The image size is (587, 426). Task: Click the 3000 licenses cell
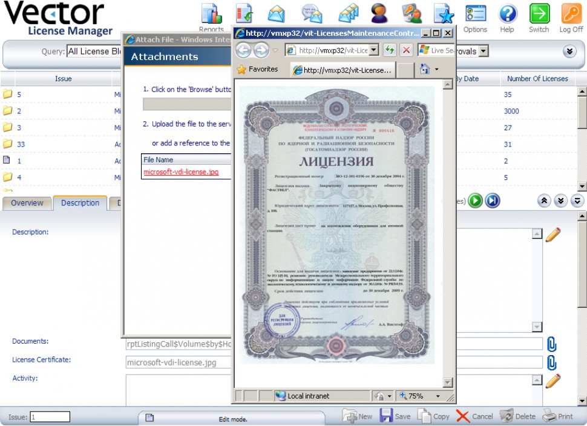pyautogui.click(x=511, y=111)
